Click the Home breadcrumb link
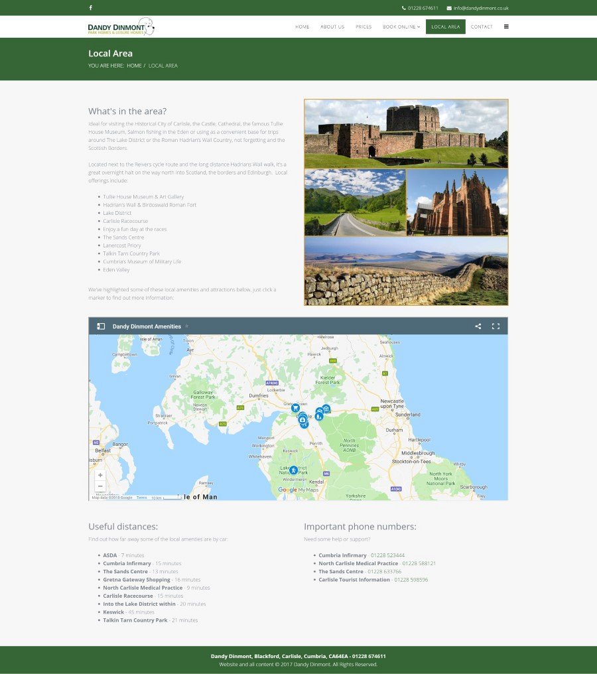This screenshot has width=597, height=674. tap(134, 66)
